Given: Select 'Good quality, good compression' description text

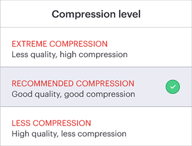Looking at the screenshot, I should tap(73, 94).
